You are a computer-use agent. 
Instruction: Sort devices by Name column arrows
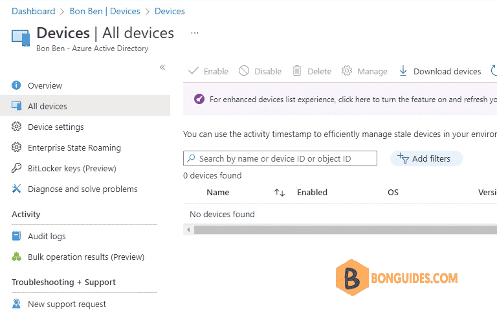click(280, 193)
